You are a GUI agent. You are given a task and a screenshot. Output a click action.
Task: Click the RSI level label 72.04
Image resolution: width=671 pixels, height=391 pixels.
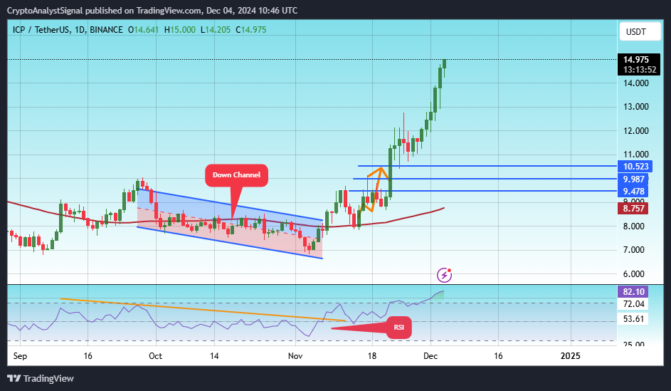click(633, 304)
